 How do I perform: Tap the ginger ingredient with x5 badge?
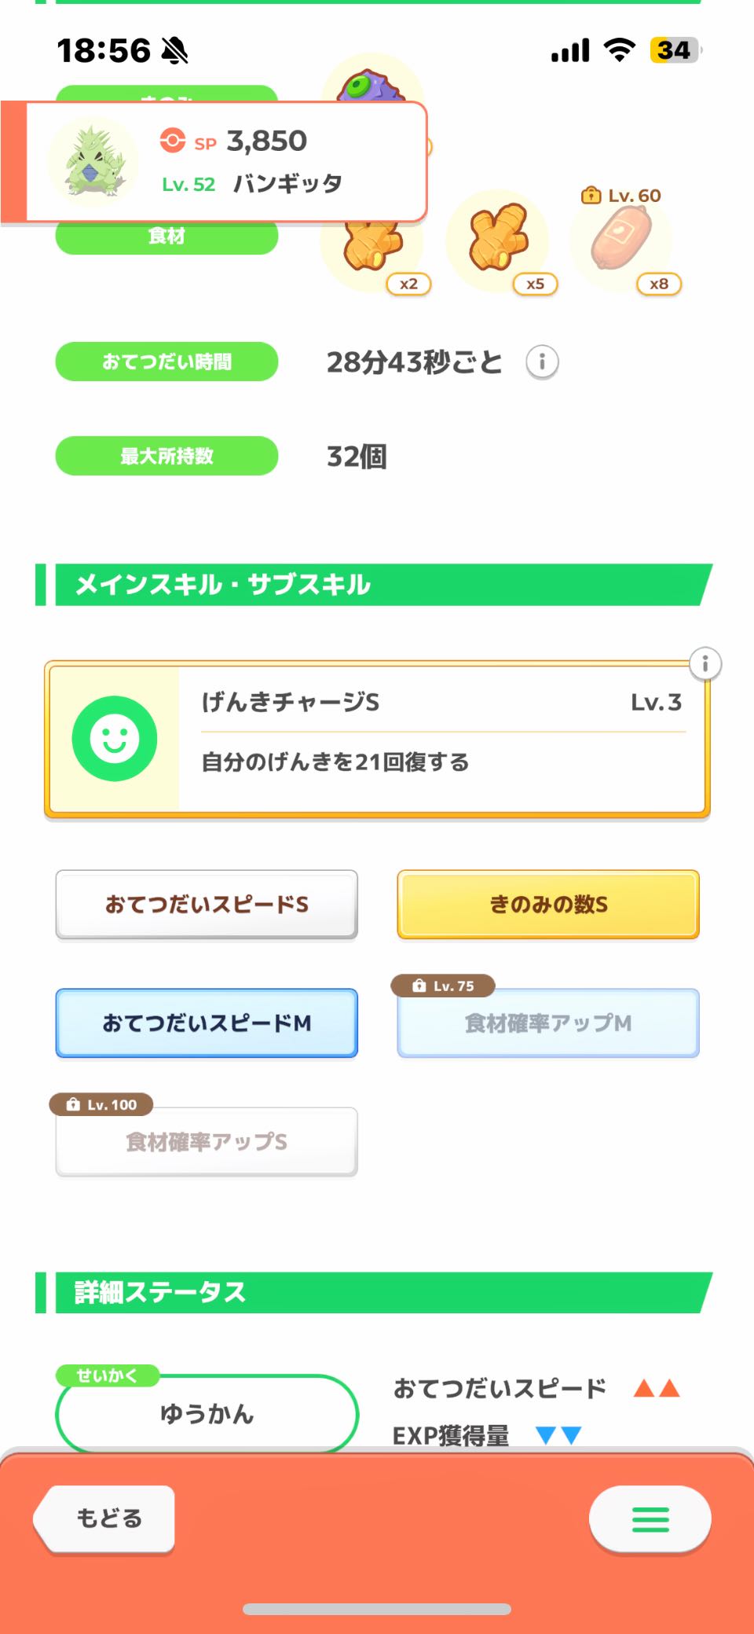pos(498,240)
